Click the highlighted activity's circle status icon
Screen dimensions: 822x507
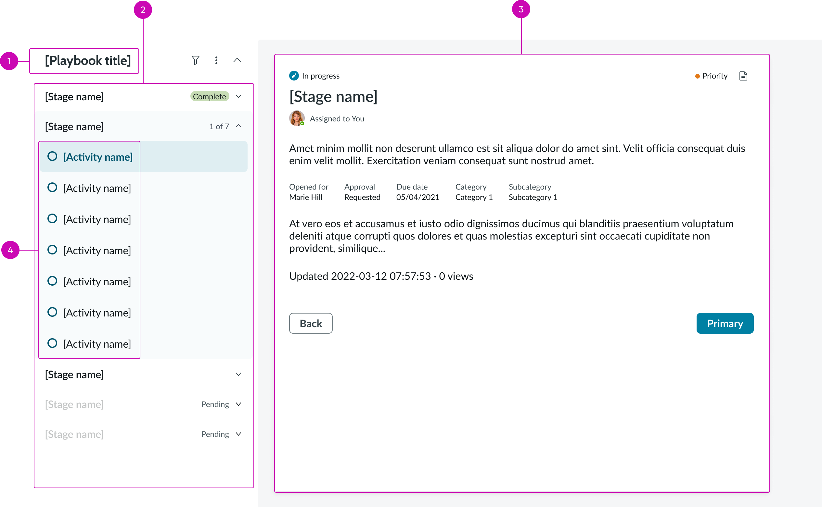[x=52, y=156]
